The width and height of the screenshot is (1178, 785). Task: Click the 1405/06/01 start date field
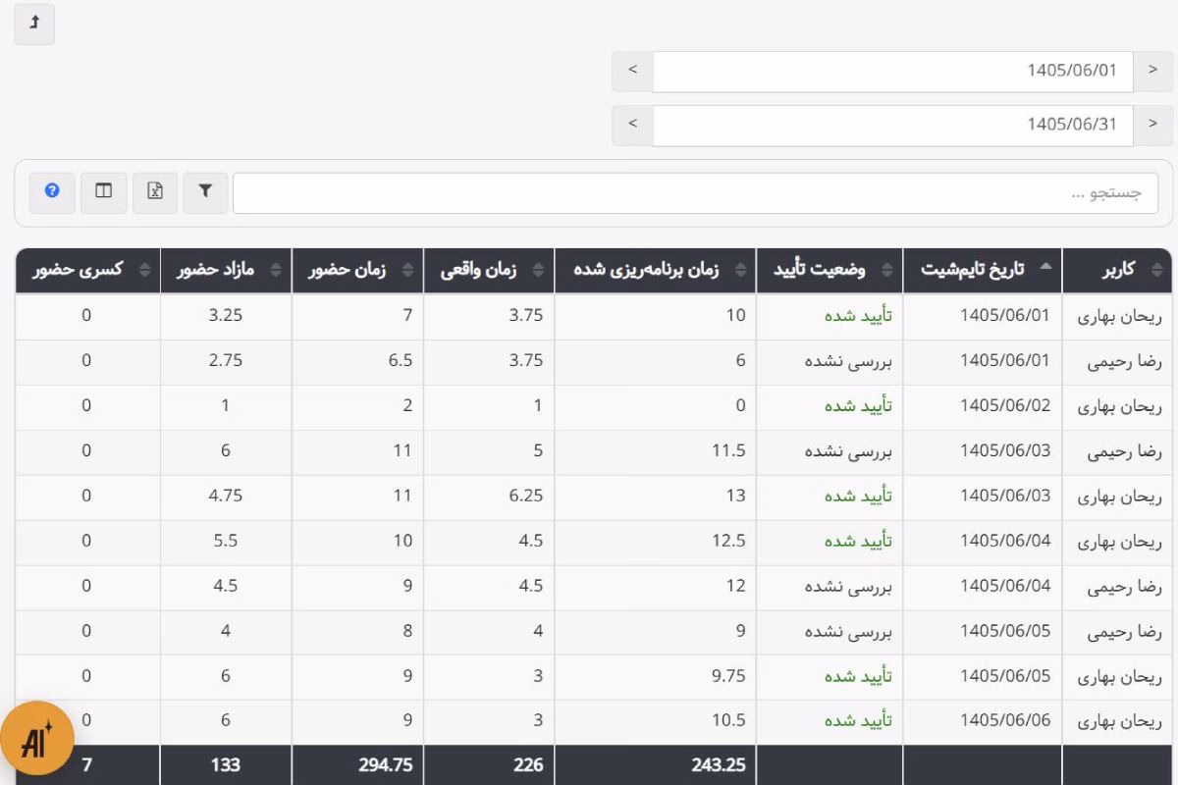click(x=892, y=72)
